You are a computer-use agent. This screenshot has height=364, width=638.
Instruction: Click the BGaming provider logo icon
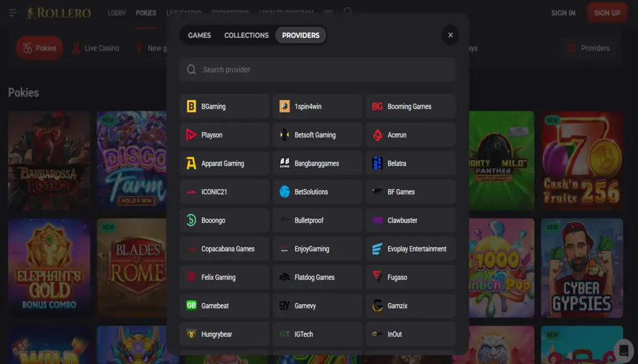[x=191, y=106]
